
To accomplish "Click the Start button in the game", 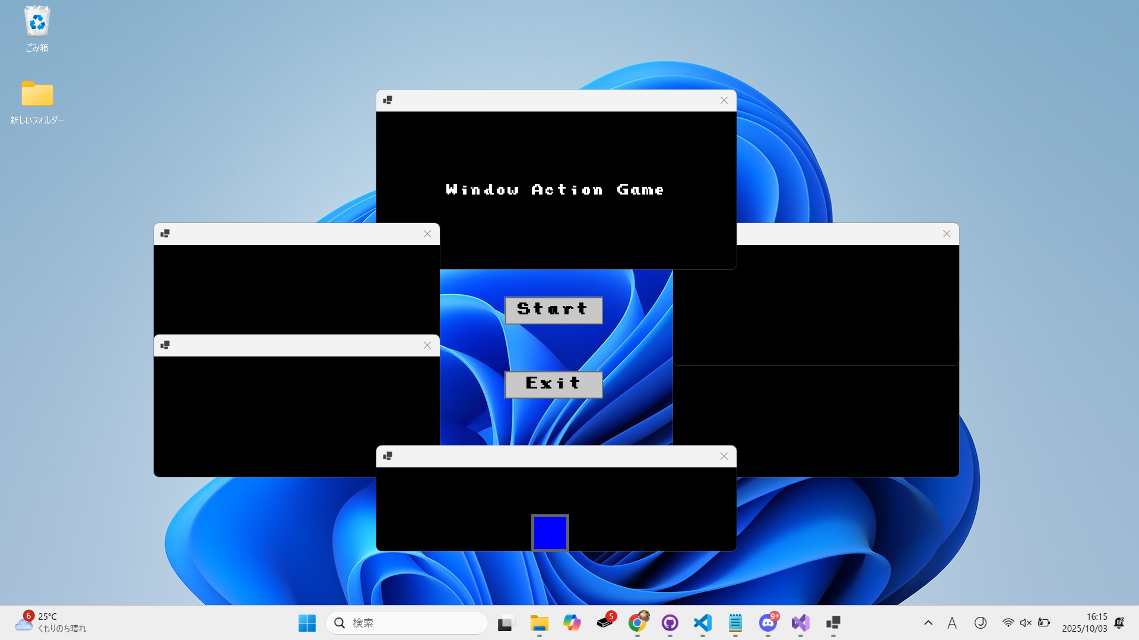I will (553, 310).
